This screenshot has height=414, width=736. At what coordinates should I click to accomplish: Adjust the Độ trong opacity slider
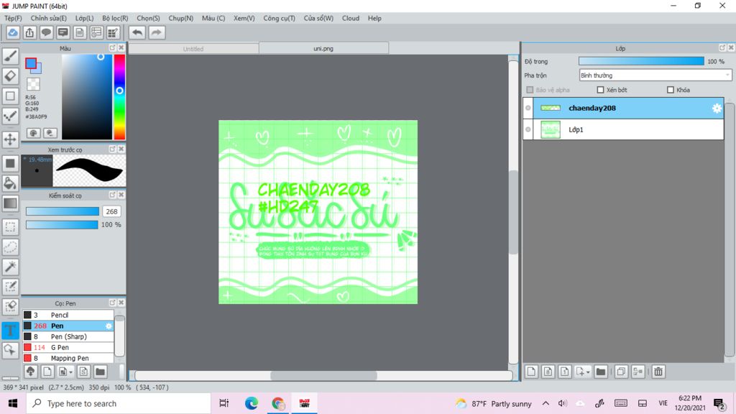coord(641,62)
